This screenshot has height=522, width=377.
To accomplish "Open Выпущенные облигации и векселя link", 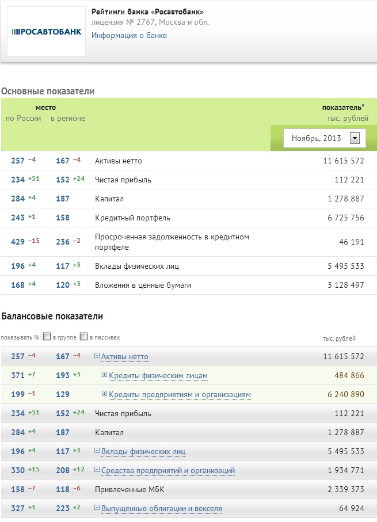I will coord(162,509).
